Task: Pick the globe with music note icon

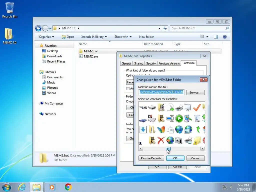Action: pyautogui.click(x=179, y=129)
